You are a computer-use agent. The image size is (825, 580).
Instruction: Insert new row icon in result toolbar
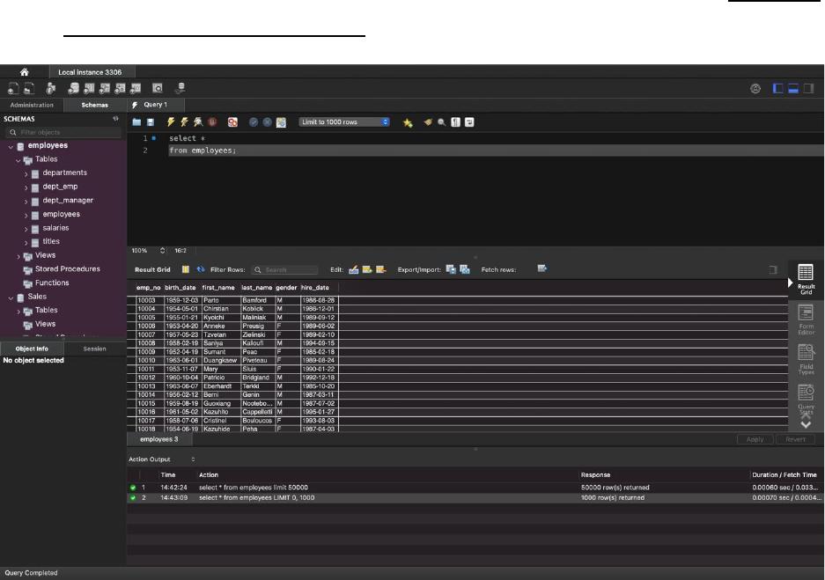coord(367,269)
